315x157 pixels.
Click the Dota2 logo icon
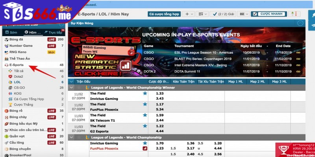tap(11, 77)
